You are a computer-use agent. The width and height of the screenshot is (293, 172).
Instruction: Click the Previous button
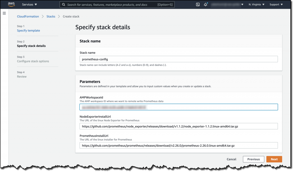(254, 159)
